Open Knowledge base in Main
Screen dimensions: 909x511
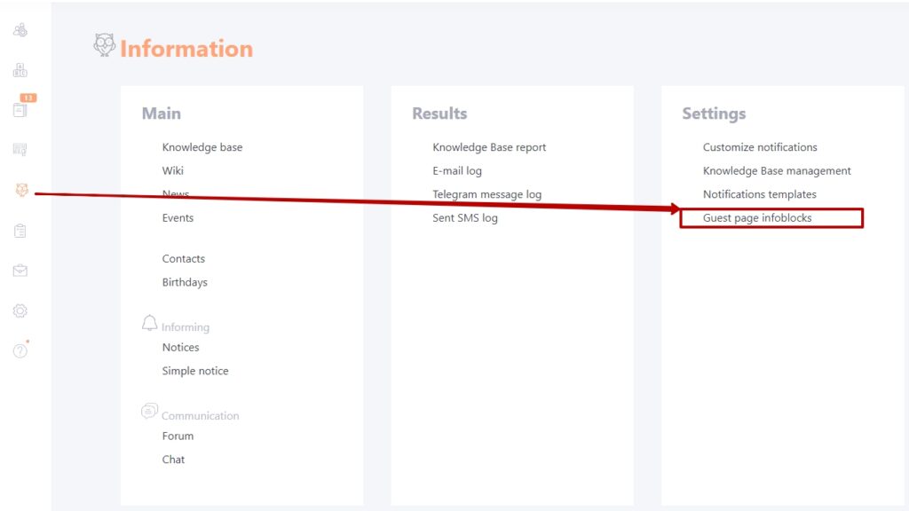202,147
